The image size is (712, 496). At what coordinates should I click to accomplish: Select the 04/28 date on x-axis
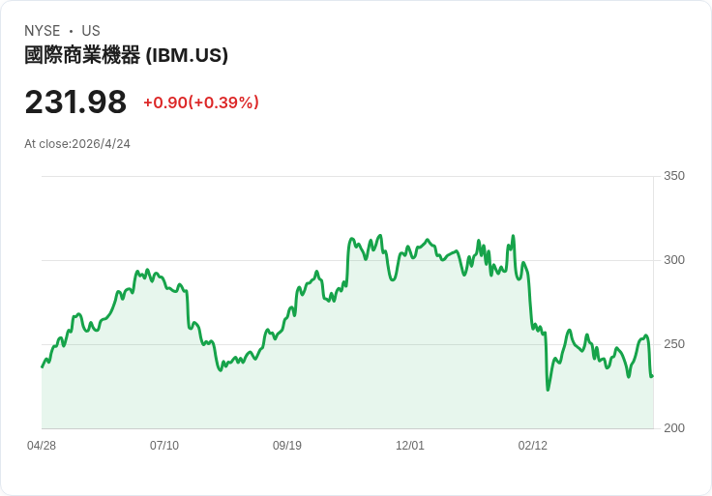[42, 446]
